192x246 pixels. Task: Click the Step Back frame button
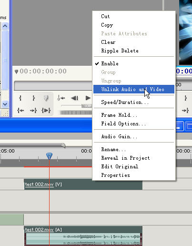pyautogui.click(x=74, y=98)
